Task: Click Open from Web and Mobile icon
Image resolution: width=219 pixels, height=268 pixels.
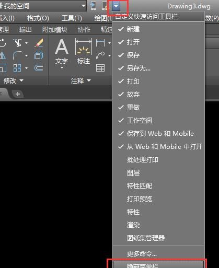Action: point(105,6)
